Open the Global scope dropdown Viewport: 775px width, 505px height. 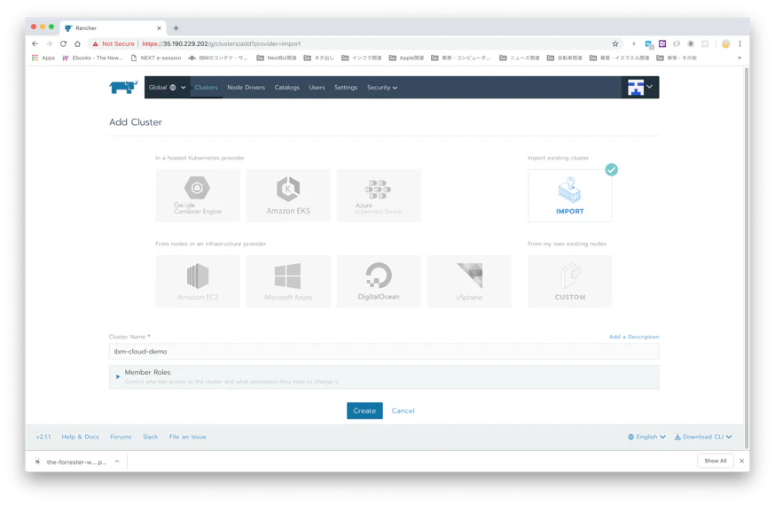coord(167,88)
